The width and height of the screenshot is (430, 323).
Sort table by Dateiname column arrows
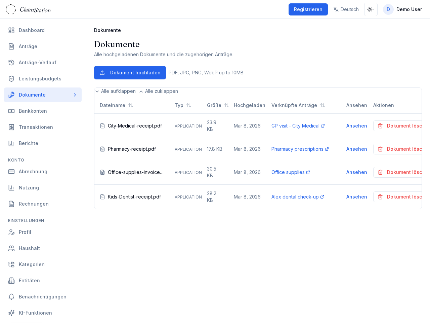tap(131, 105)
